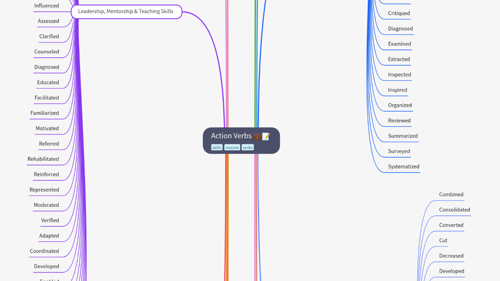Select the Systematized node
The height and width of the screenshot is (281, 500).
tap(404, 167)
